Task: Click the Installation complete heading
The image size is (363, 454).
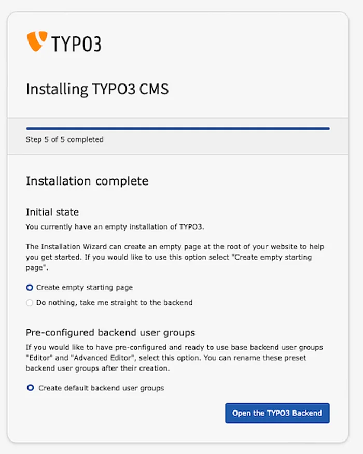Action: click(87, 181)
